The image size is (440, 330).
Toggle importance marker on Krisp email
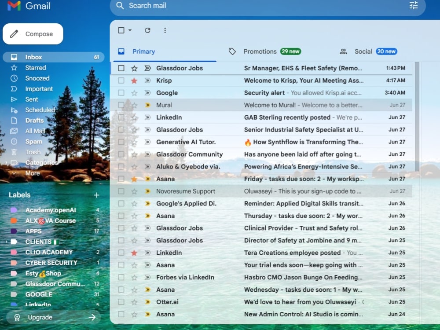pos(147,81)
